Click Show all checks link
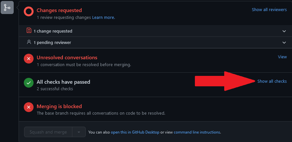292x142 pixels. tap(272, 81)
